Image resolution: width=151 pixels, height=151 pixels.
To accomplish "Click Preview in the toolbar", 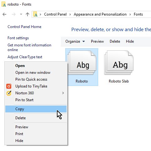I will pyautogui.click(x=97, y=41).
